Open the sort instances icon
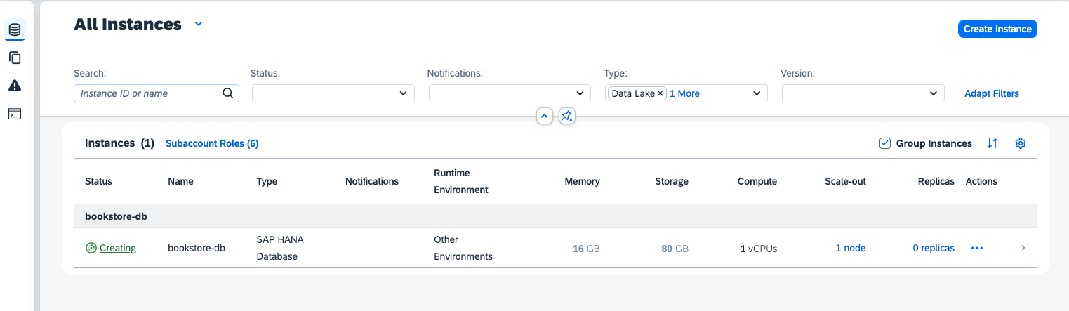 coord(992,143)
